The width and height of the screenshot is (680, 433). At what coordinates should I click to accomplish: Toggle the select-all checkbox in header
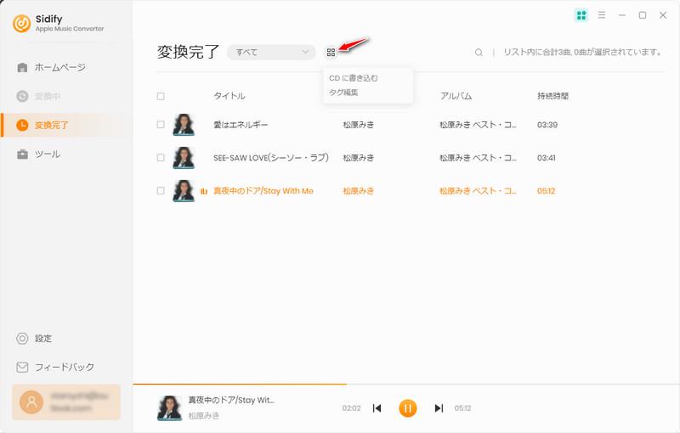161,96
